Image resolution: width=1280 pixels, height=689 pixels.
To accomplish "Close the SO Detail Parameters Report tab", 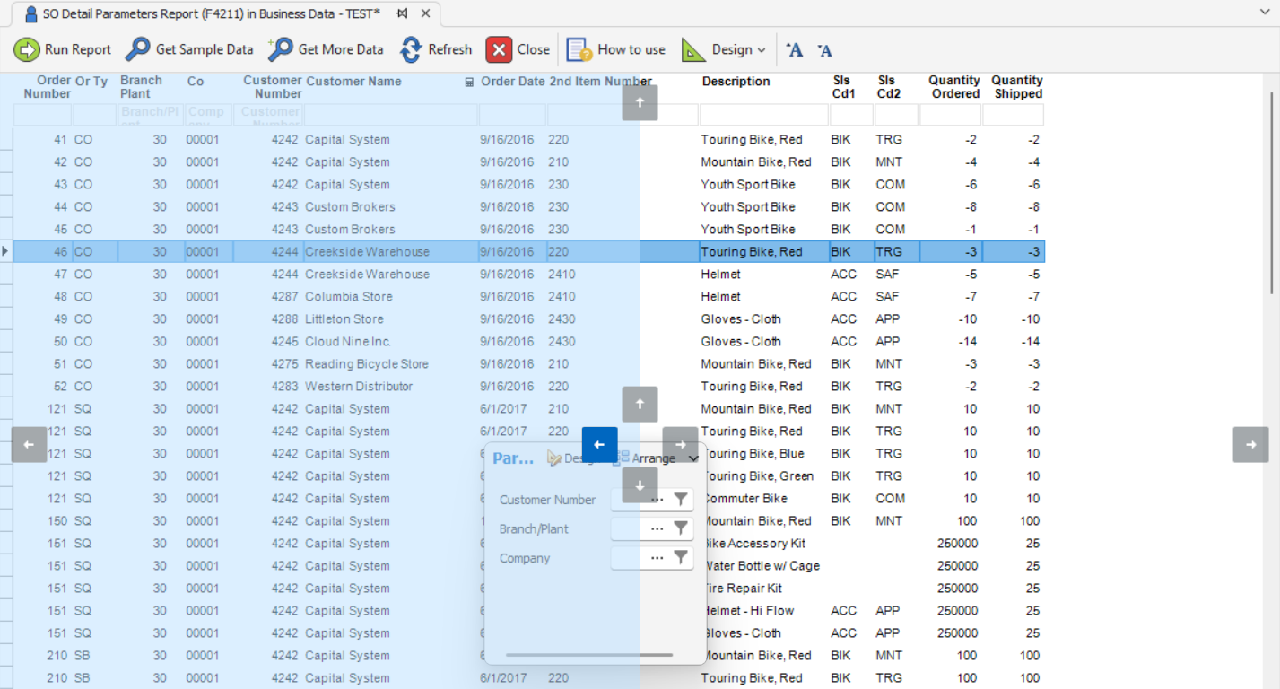I will pos(425,13).
